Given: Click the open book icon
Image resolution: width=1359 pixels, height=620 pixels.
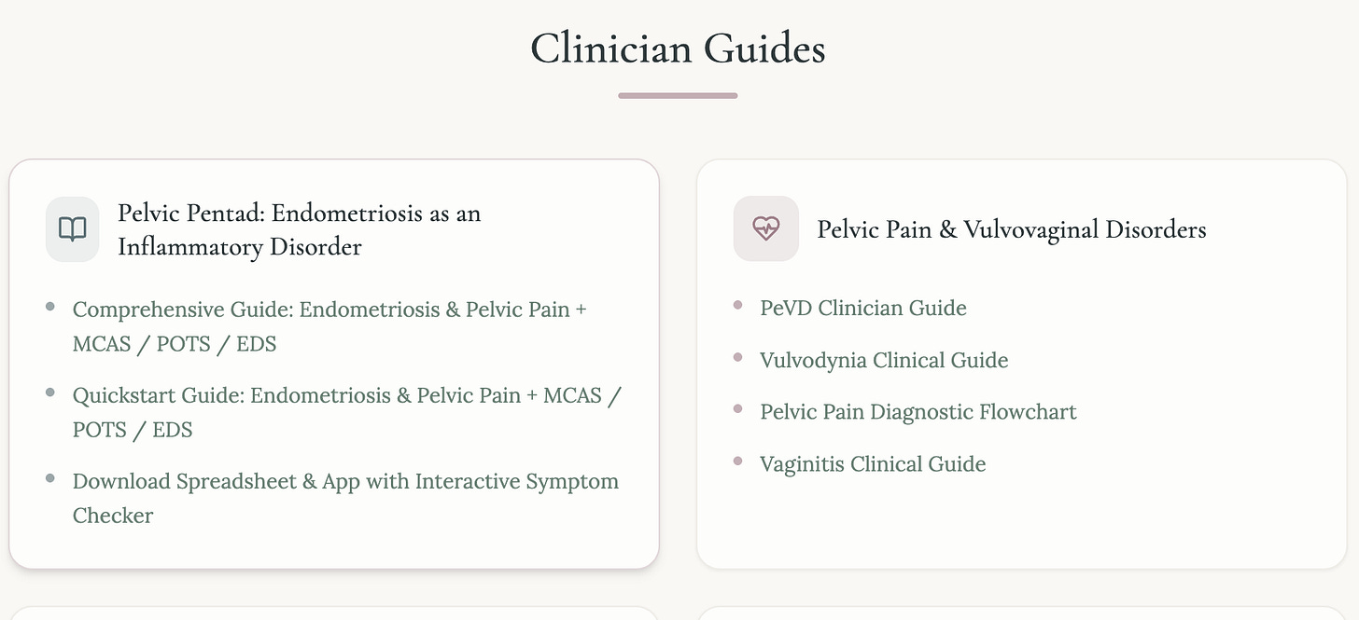Looking at the screenshot, I should [73, 229].
